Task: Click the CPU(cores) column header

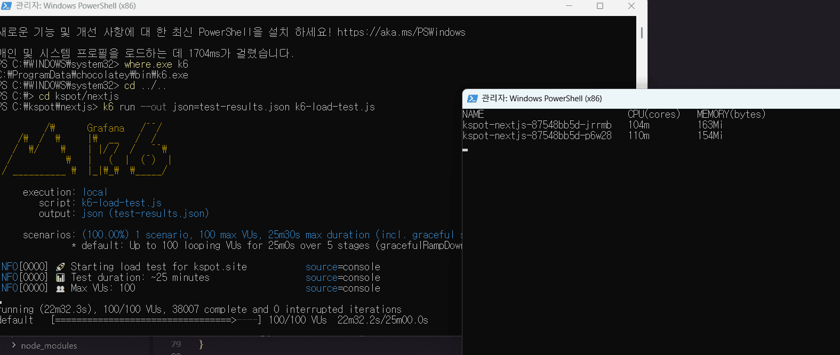Action: [653, 114]
